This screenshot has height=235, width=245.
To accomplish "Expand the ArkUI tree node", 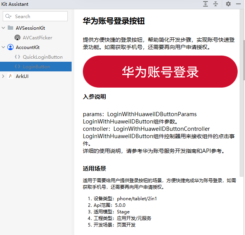I will (x=3, y=76).
